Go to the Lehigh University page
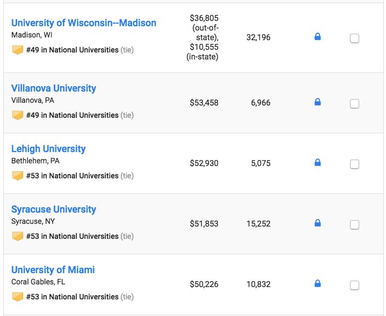 coord(48,149)
